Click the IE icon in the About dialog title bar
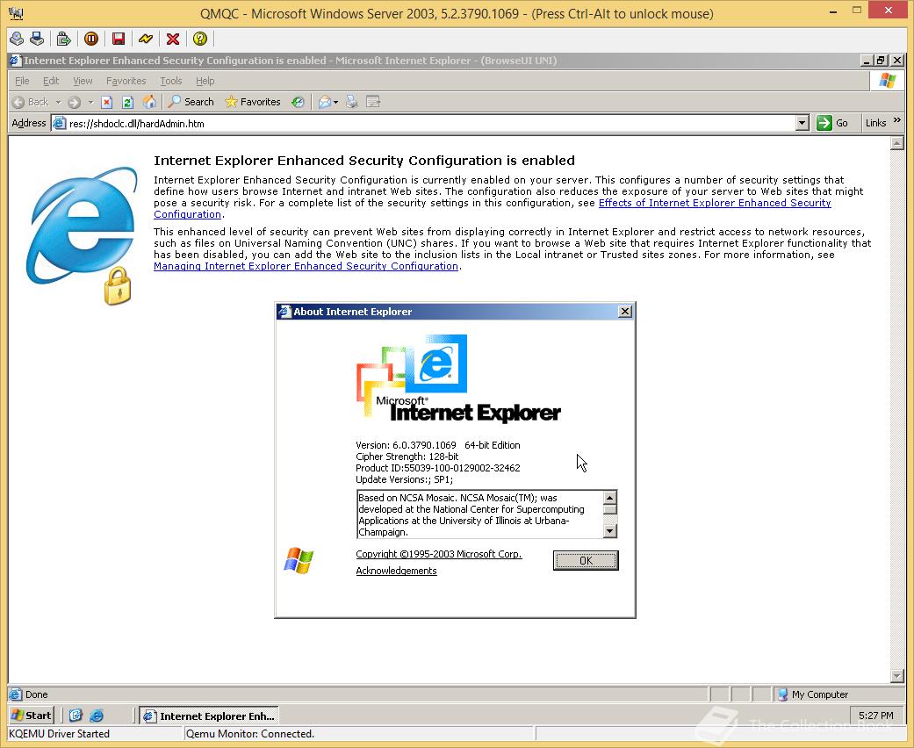 coord(284,312)
